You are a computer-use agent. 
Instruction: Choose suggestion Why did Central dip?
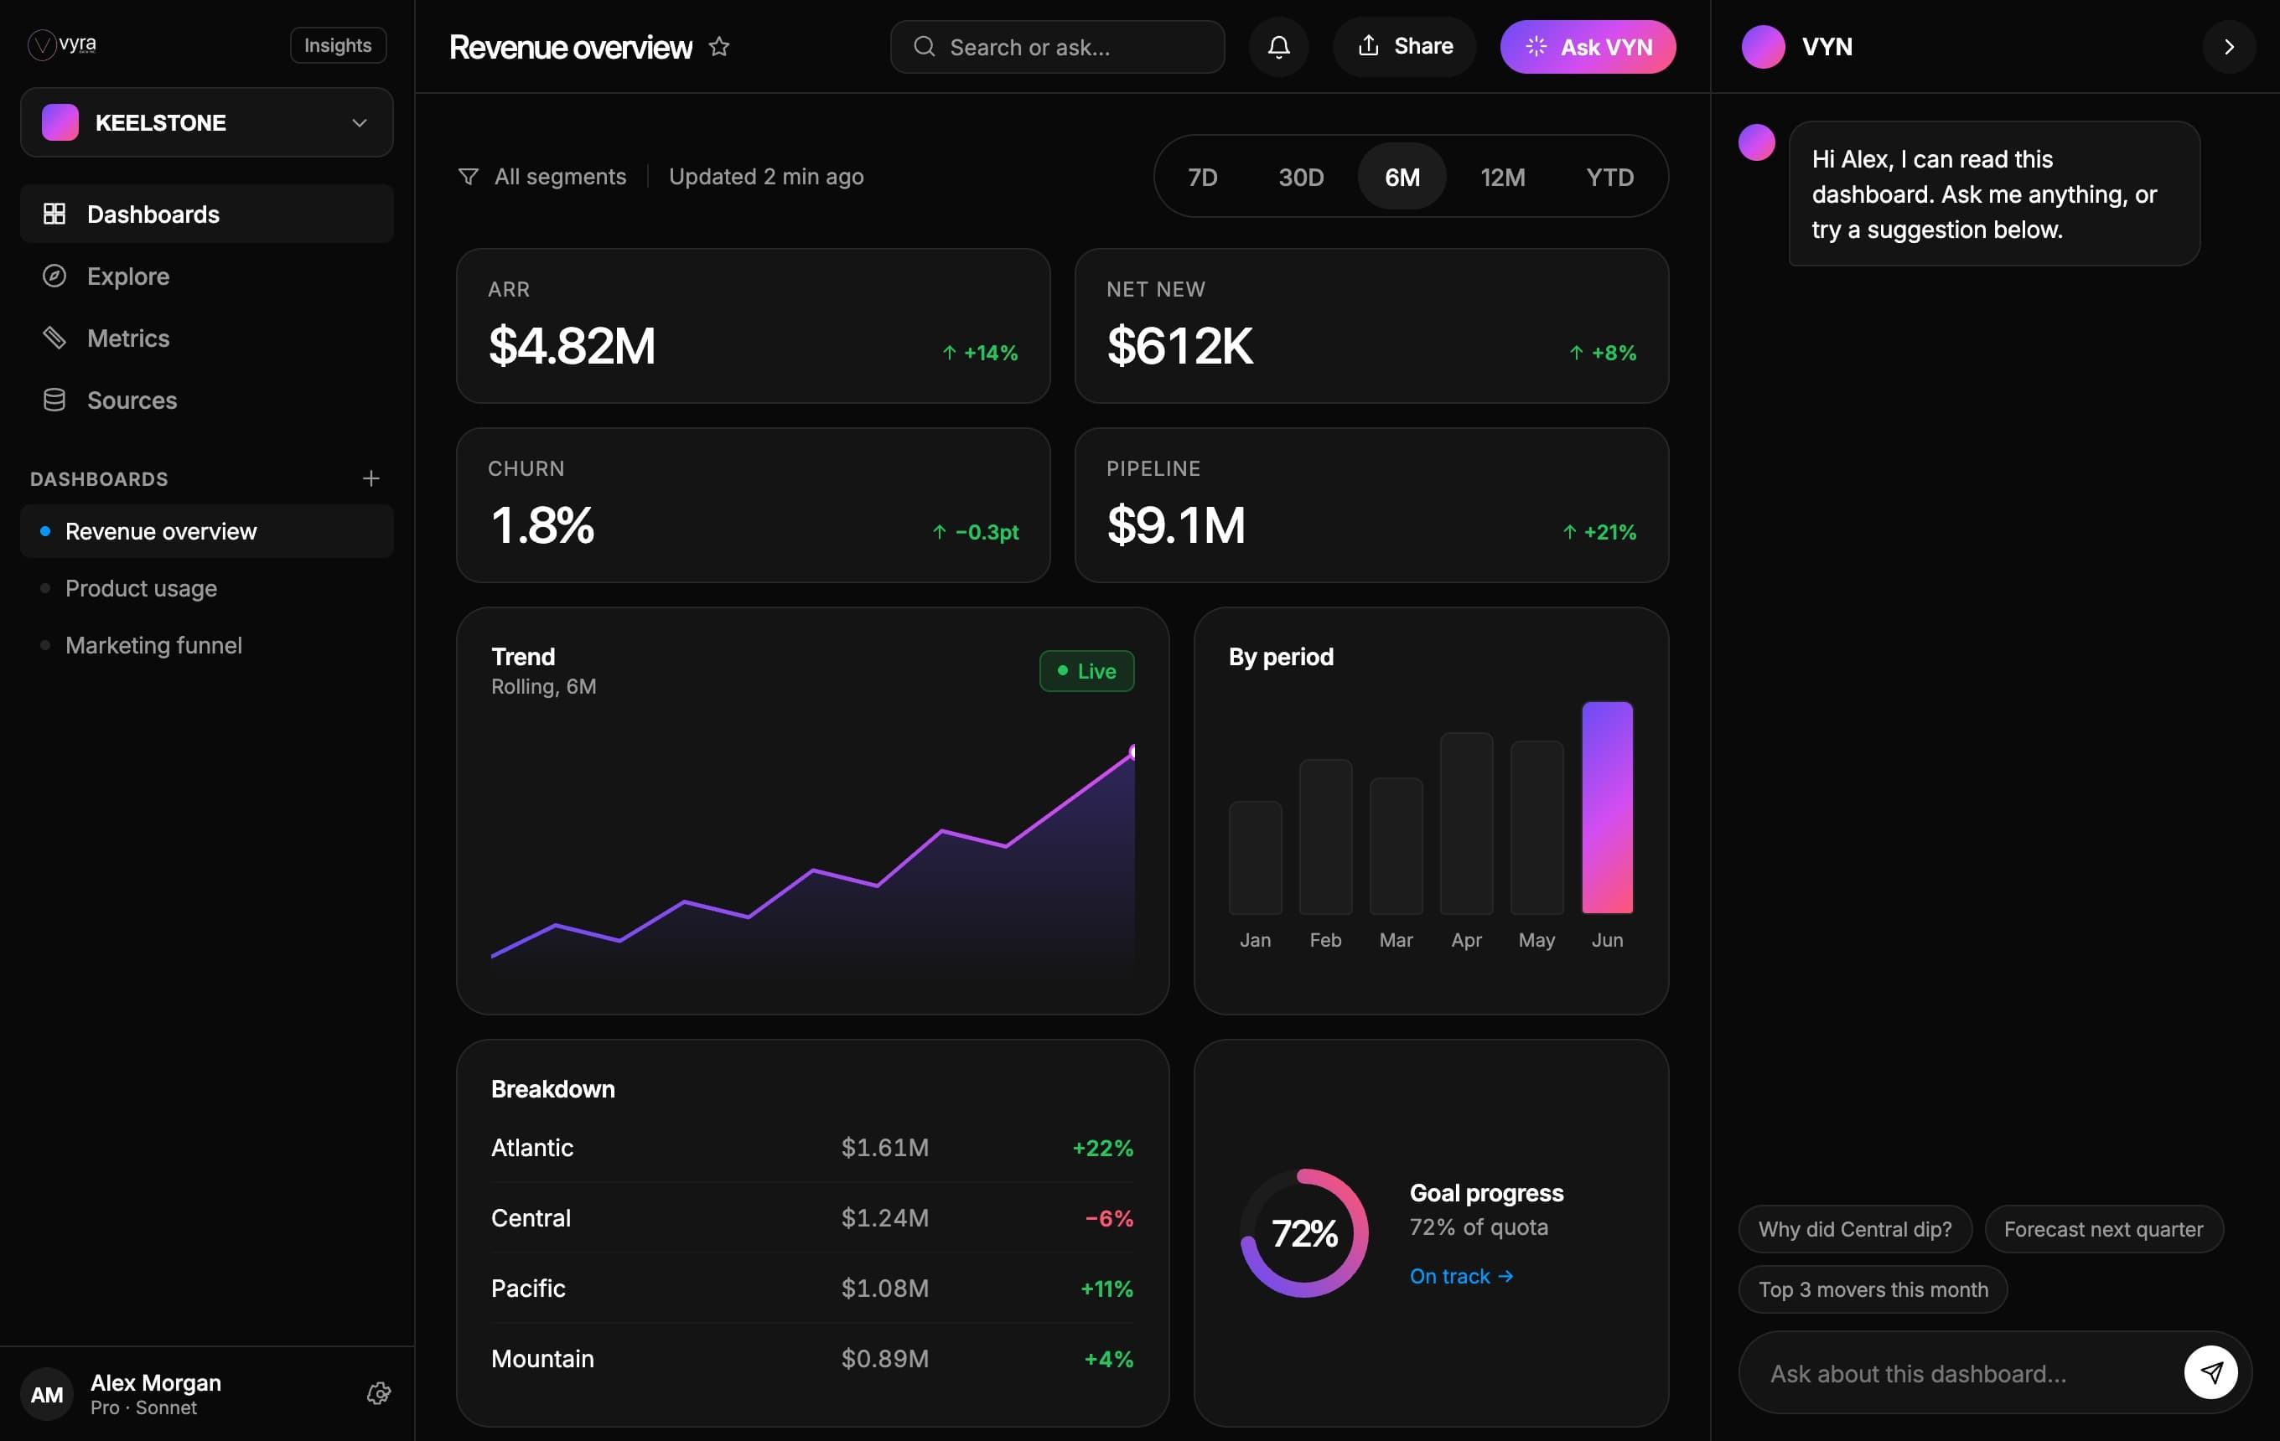tap(1855, 1228)
